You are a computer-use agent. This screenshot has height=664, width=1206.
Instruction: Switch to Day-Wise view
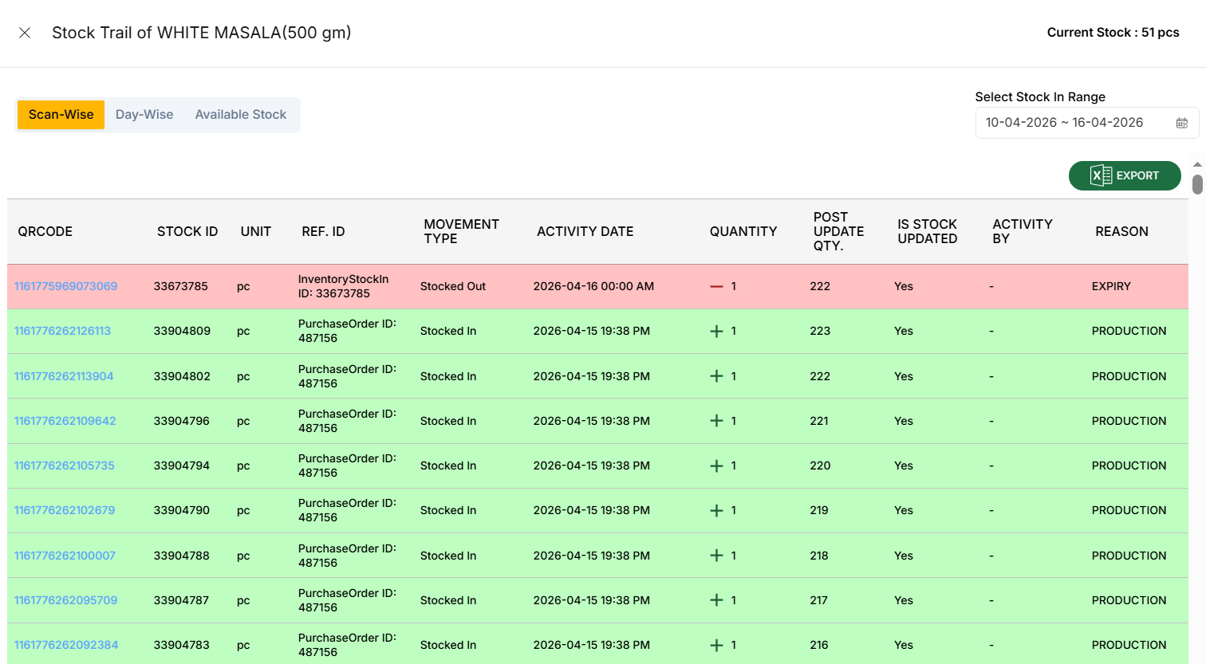point(144,115)
